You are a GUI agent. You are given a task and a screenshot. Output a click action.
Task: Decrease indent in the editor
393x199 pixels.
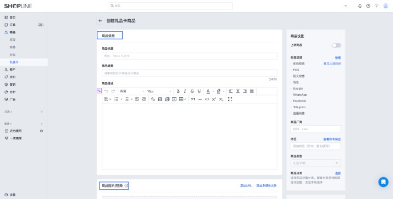tap(144, 99)
